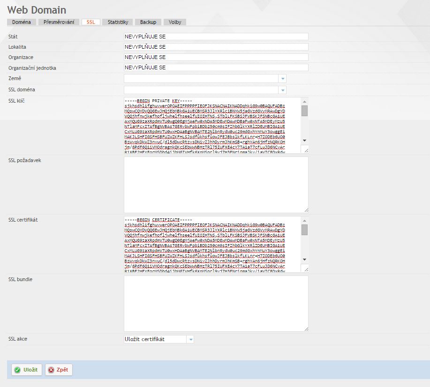The width and height of the screenshot is (430, 387).
Task: Go to the Backup tab
Action: click(148, 22)
